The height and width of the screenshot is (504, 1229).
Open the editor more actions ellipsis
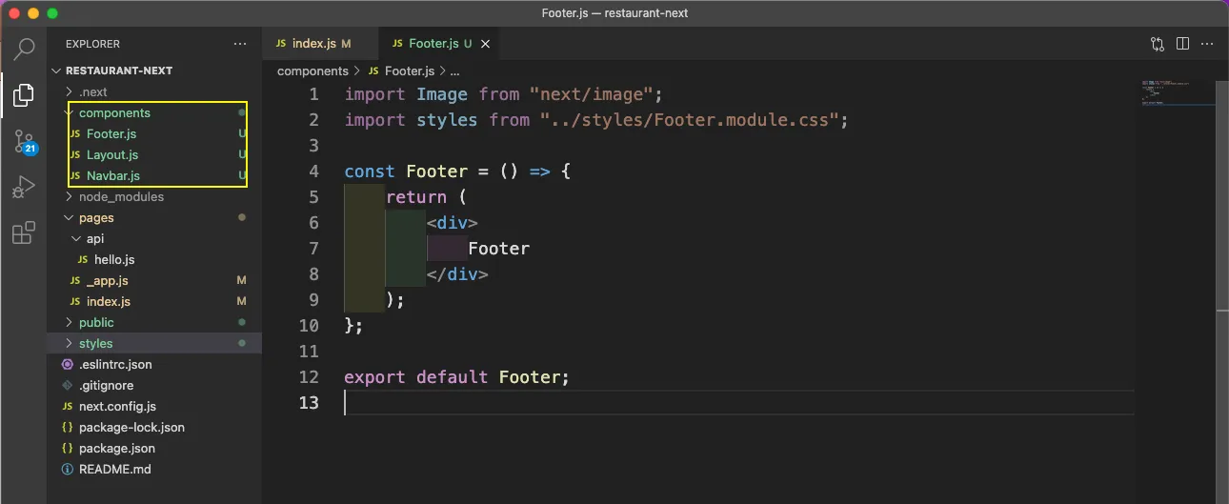point(1209,44)
